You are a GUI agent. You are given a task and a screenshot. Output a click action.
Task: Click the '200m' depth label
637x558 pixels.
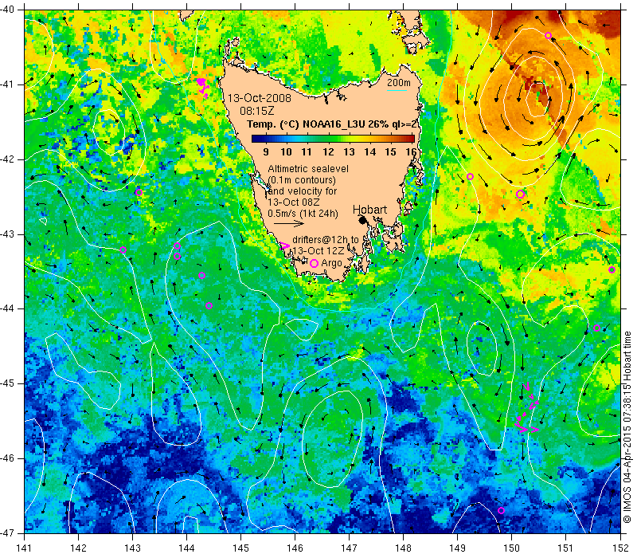[399, 83]
